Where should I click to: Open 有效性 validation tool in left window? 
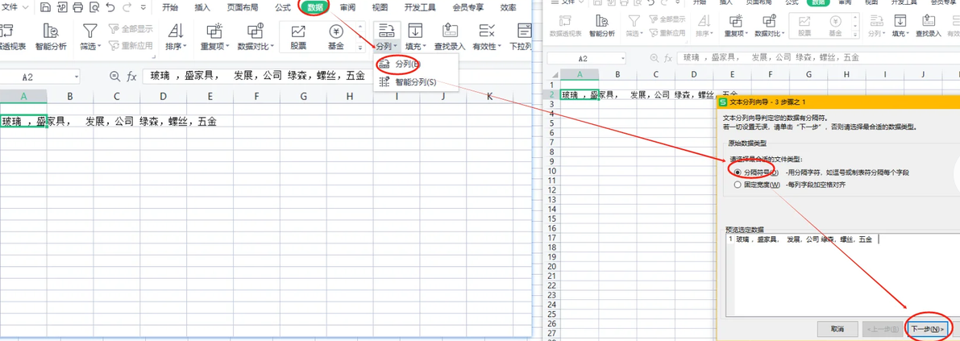tap(487, 37)
